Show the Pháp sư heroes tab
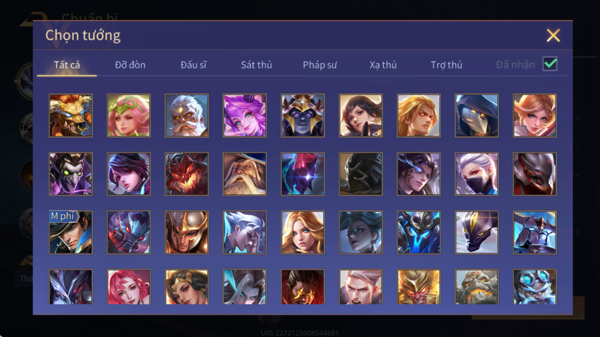The image size is (600, 337). click(x=320, y=65)
